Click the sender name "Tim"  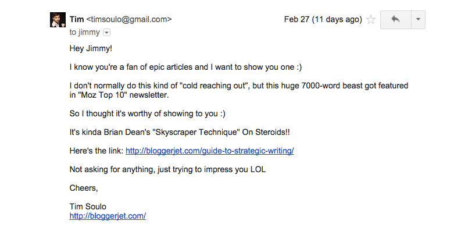click(76, 19)
